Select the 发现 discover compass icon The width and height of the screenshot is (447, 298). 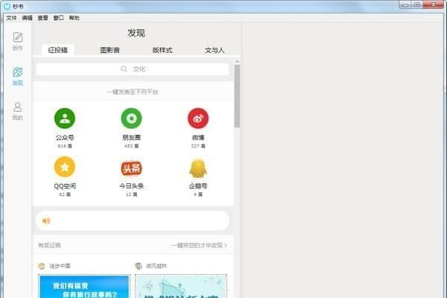18,72
